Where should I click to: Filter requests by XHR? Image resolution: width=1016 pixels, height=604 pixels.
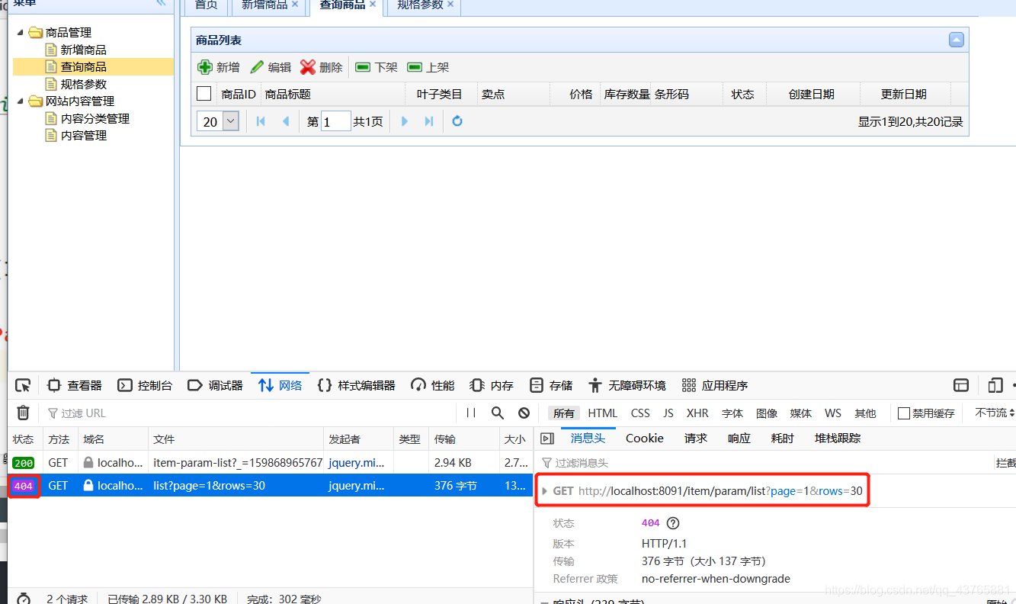point(697,413)
